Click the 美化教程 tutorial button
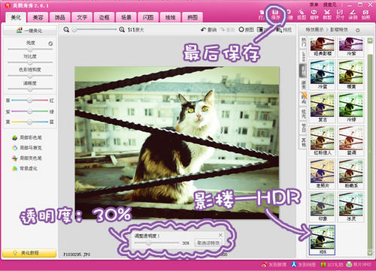Viewport: 376px width, 271px height. click(x=29, y=253)
